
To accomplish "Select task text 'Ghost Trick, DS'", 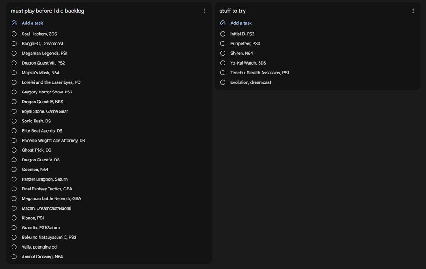I will [x=36, y=150].
